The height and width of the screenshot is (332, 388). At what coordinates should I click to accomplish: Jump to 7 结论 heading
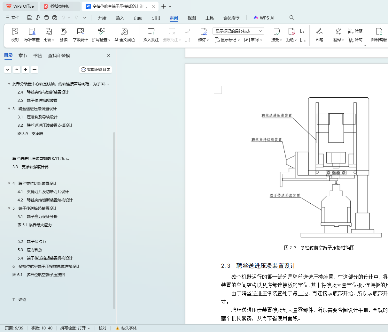point(19,299)
